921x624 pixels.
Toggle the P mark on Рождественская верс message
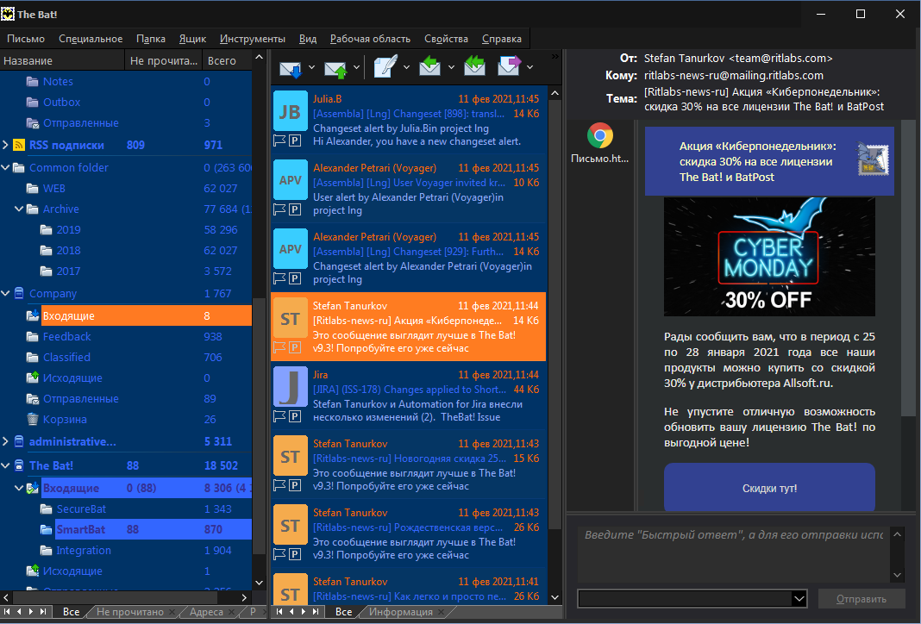pyautogui.click(x=295, y=554)
